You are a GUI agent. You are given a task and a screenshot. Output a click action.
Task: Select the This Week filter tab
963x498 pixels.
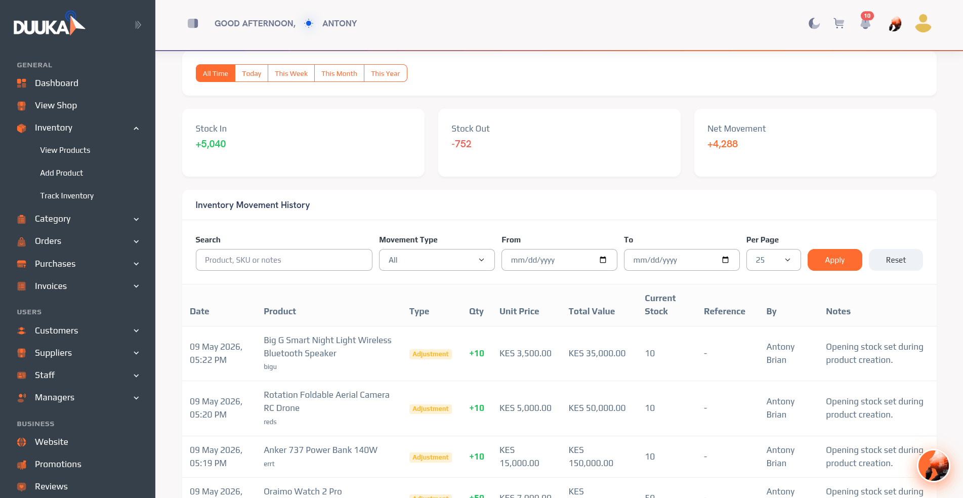291,73
